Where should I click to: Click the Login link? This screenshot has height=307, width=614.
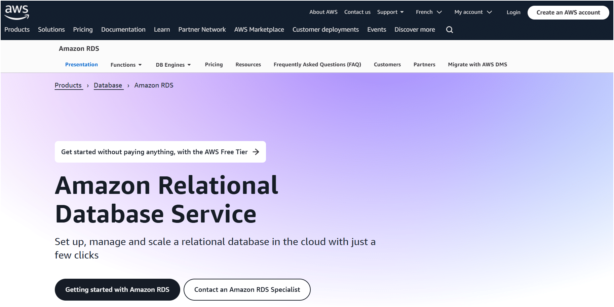(513, 12)
